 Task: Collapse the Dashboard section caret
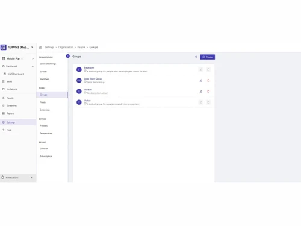[33, 66]
